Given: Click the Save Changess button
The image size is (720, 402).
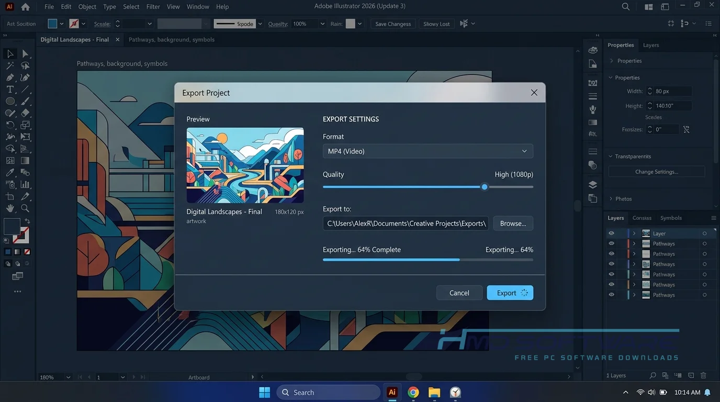Looking at the screenshot, I should tap(393, 24).
